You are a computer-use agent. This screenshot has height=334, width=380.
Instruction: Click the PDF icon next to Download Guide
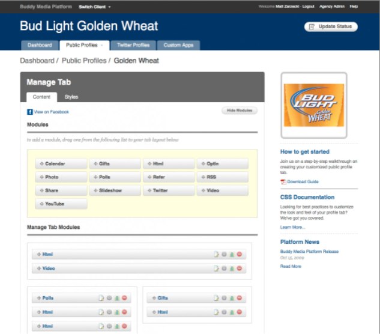click(x=283, y=181)
